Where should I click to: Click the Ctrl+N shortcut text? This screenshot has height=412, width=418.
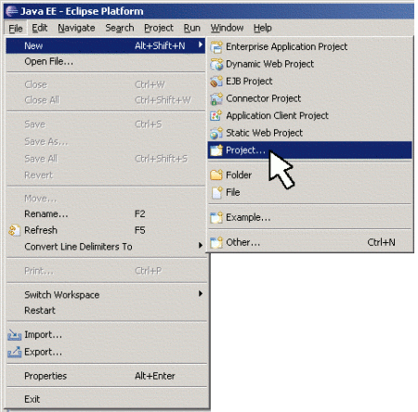coord(381,242)
